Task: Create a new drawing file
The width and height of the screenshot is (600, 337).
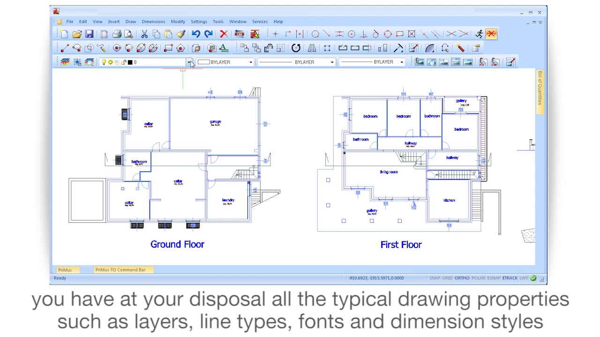Action: point(64,34)
